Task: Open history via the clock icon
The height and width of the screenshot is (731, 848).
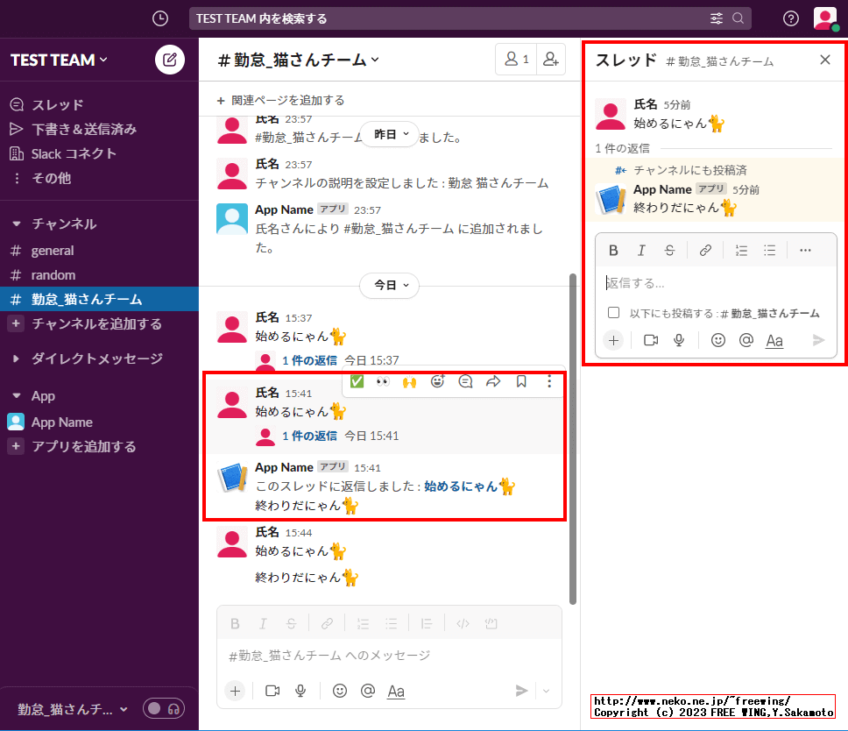Action: 159,18
